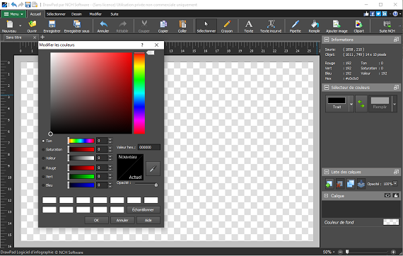Click the vertical hue spectrum bar

(x=139, y=93)
